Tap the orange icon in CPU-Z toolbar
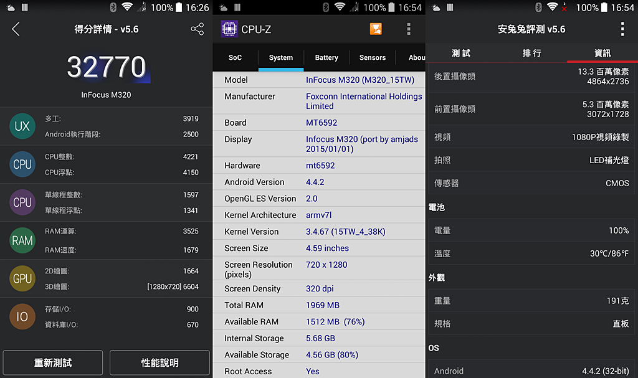Screen dimensions: 638x378 coord(376,29)
